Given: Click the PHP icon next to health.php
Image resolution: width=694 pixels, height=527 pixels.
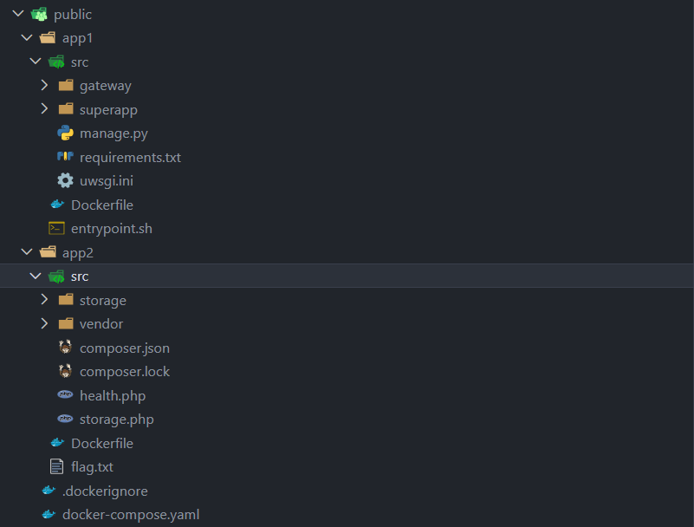Looking at the screenshot, I should pos(65,395).
